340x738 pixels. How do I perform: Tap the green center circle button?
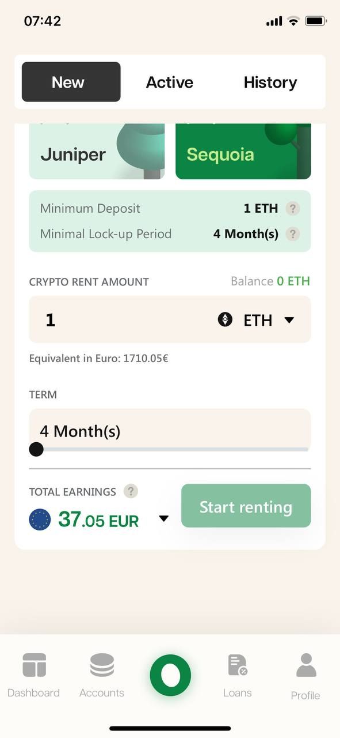tap(170, 675)
